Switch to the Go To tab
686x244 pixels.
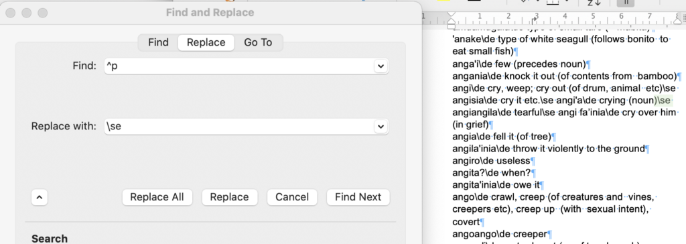pyautogui.click(x=258, y=42)
